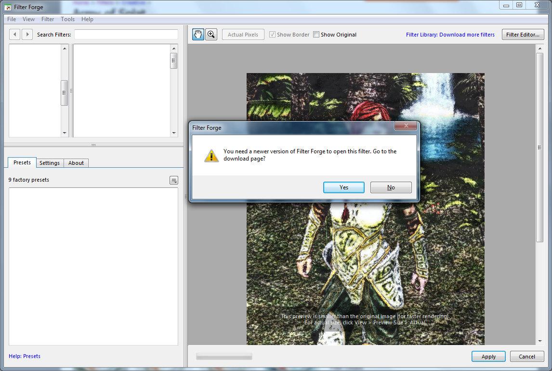The height and width of the screenshot is (371, 552).
Task: Open the File menu
Action: coord(12,19)
